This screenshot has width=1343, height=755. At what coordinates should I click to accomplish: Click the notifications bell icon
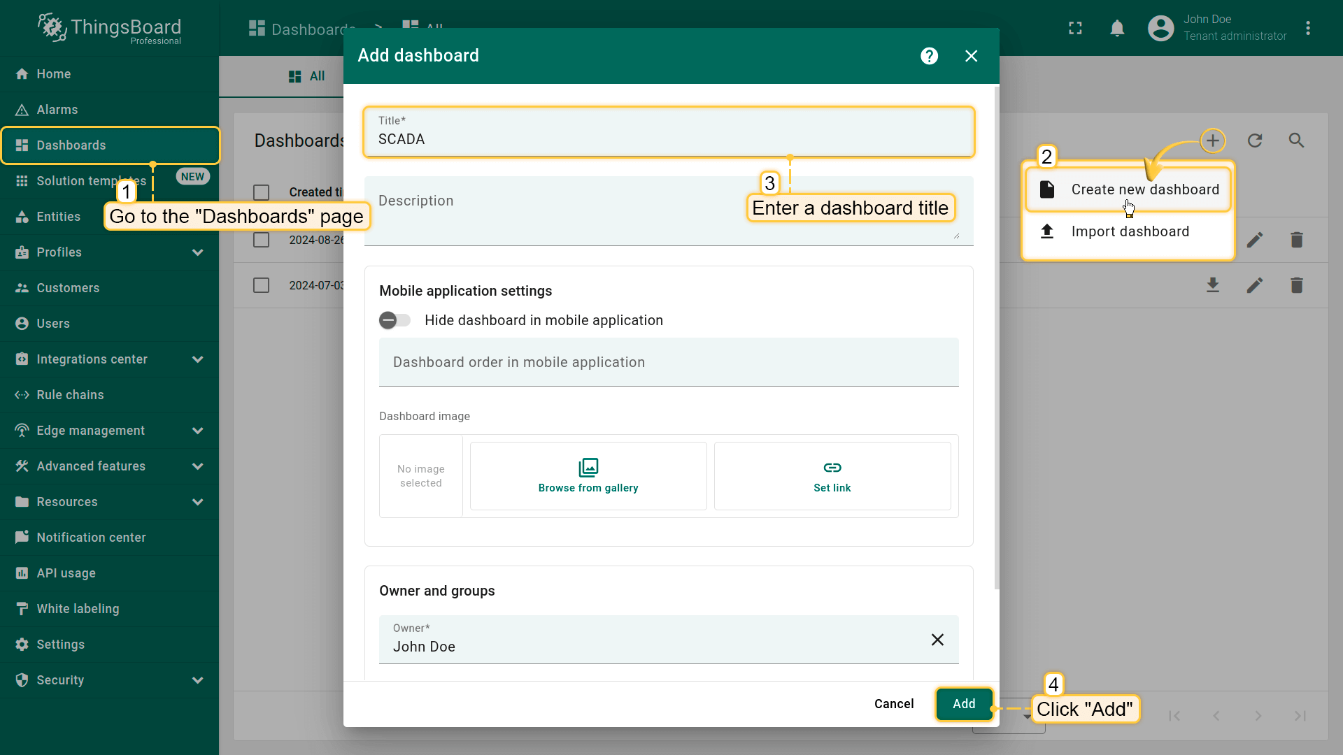(1117, 28)
